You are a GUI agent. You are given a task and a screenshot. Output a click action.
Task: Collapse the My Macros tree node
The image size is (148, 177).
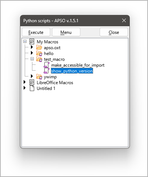click(x=25, y=42)
